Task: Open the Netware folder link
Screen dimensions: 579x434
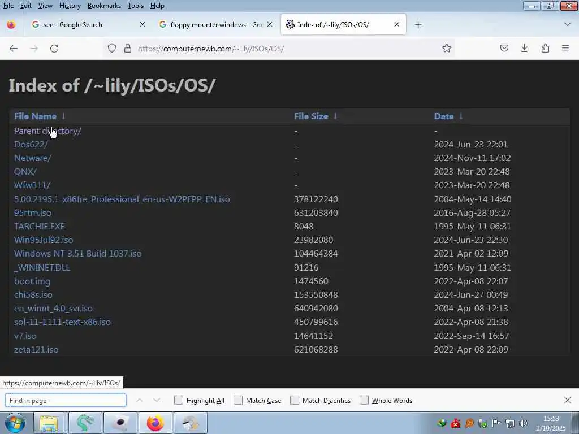Action: click(x=32, y=158)
